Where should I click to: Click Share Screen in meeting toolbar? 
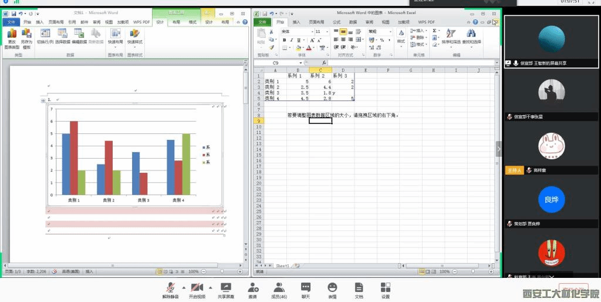pos(225,288)
